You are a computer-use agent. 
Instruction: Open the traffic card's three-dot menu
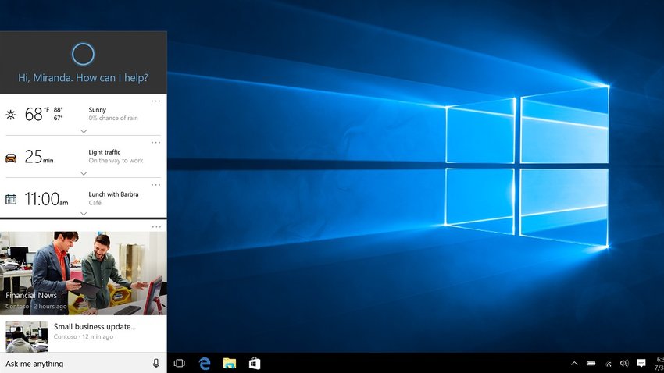(x=155, y=143)
